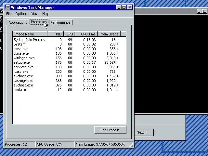
Task: Click Next button in the setup window
Action: (x=144, y=132)
